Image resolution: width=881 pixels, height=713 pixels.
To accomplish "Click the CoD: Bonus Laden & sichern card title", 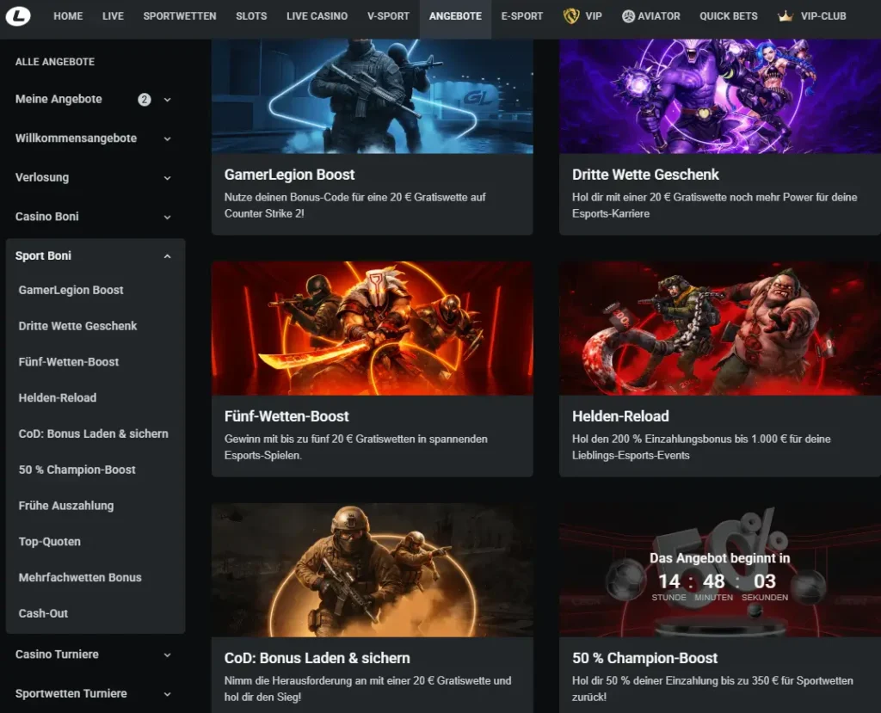I will [x=317, y=658].
